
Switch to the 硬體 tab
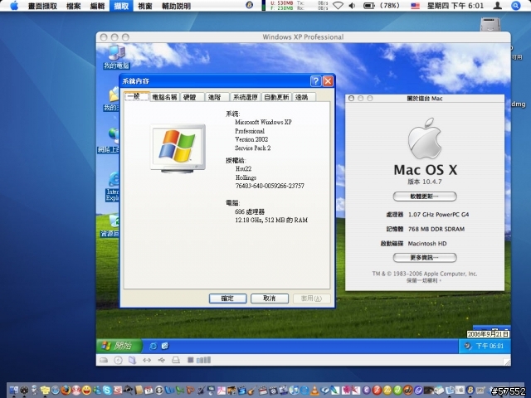pos(192,97)
